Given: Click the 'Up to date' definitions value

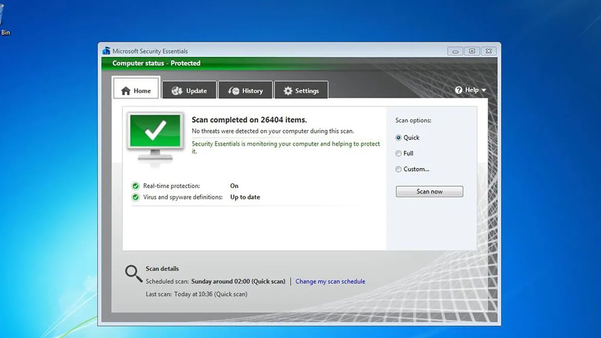Looking at the screenshot, I should [x=245, y=197].
